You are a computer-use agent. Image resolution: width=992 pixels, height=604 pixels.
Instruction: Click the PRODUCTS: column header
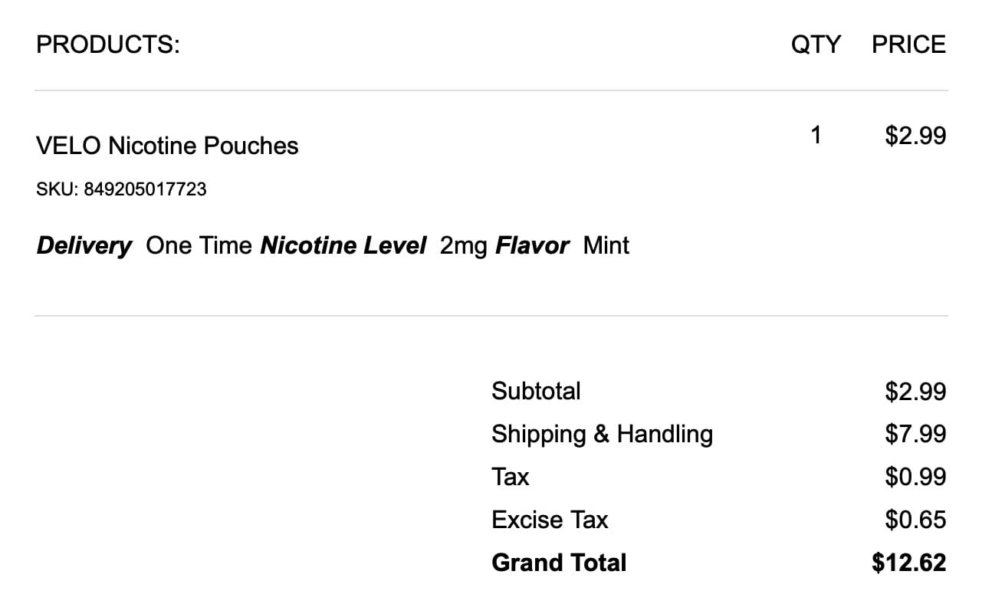[x=108, y=44]
